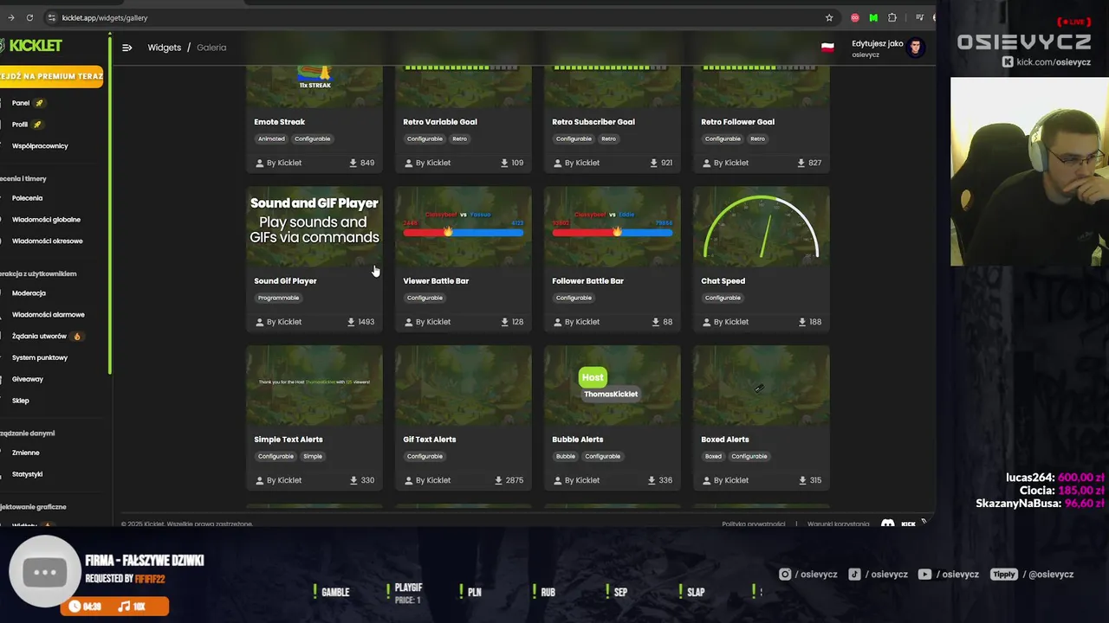The height and width of the screenshot is (623, 1109).
Task: Open the Viewer Battle Bar widget thumbnail
Action: (464, 227)
